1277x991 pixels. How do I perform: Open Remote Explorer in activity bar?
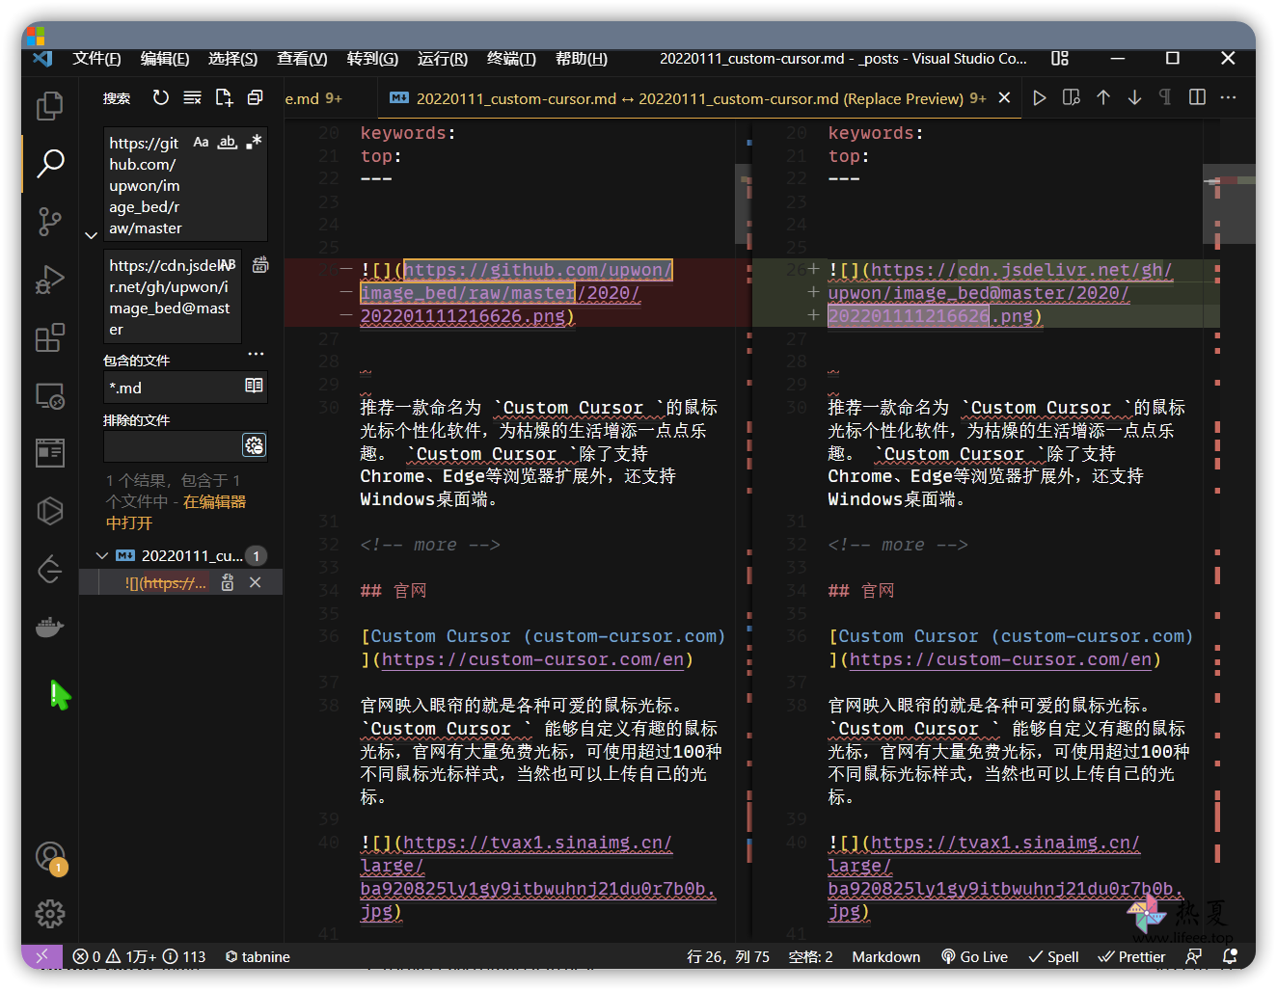[50, 395]
